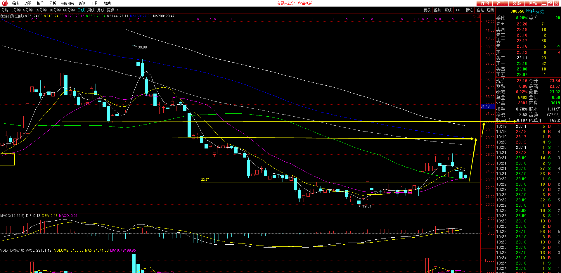
Task: Open the 资讯 menu in the menu bar
Action: click(82, 3)
